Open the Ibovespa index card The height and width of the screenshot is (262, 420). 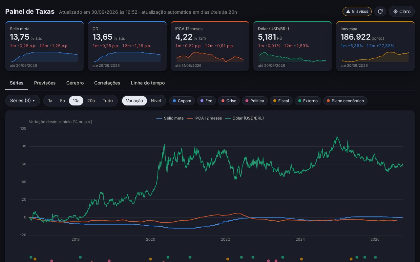375,46
